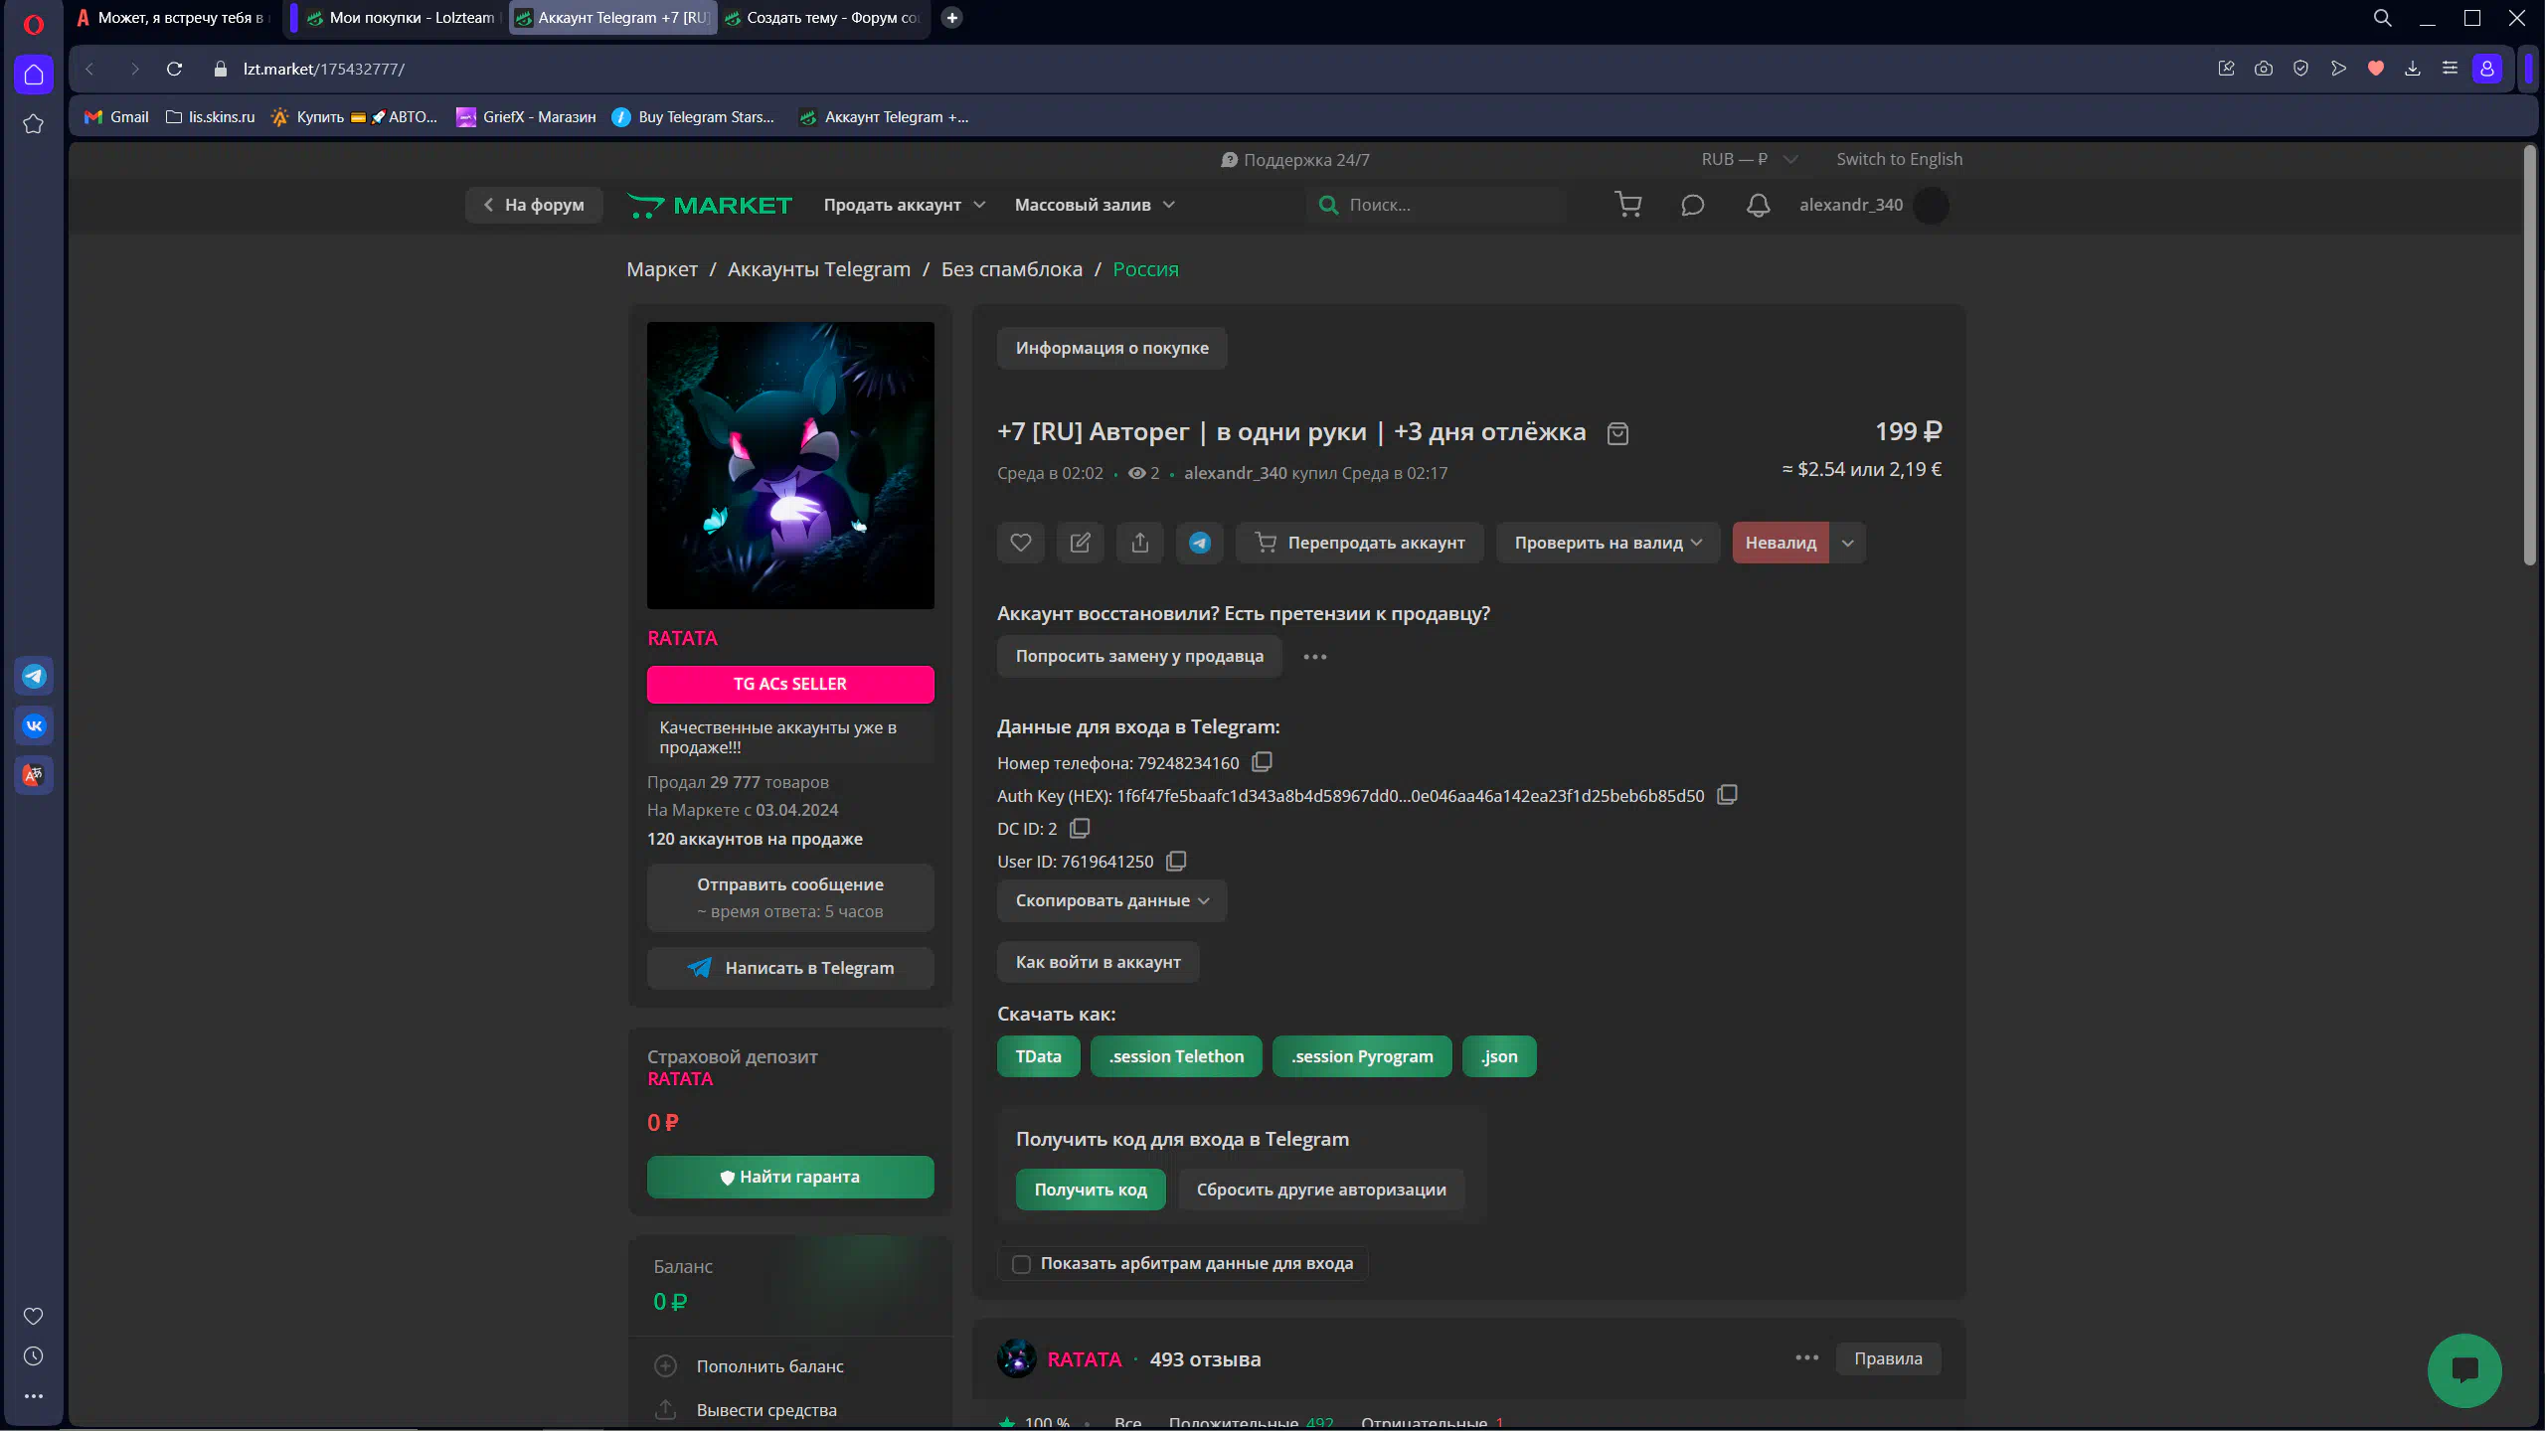Copy the User ID 7619641250
This screenshot has height=1431, width=2545.
(1177, 861)
